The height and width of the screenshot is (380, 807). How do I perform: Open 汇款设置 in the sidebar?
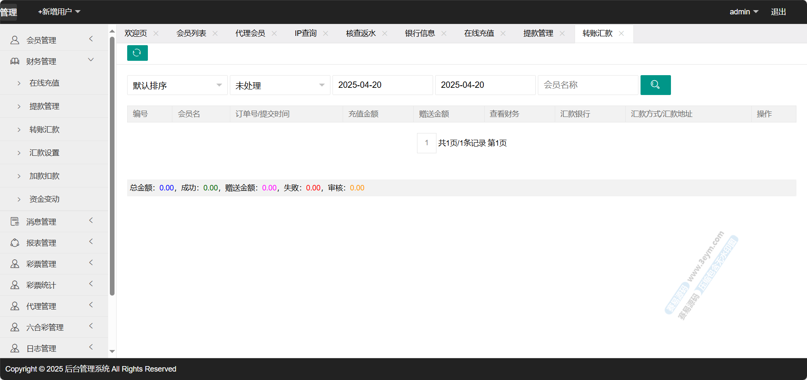pyautogui.click(x=44, y=153)
